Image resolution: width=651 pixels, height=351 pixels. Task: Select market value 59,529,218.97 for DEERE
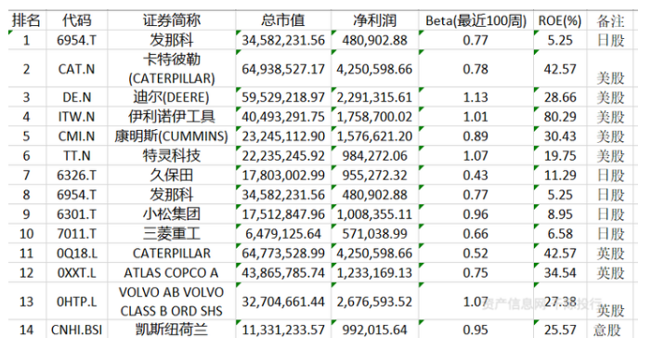point(283,97)
